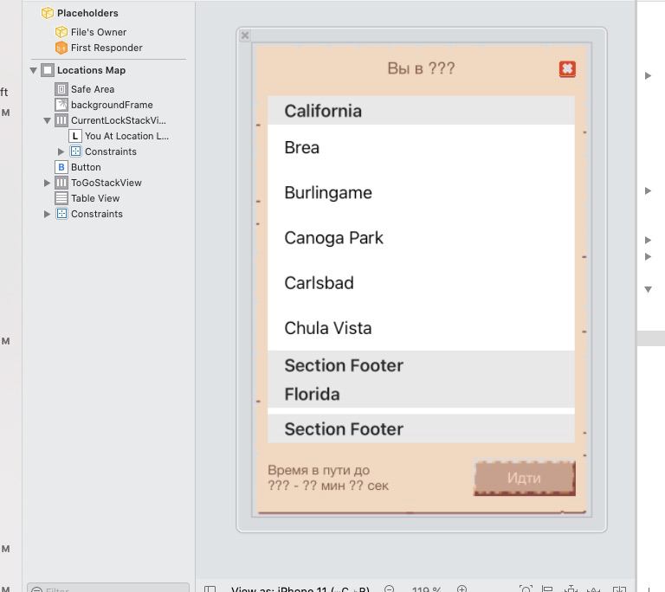
Task: Select the Placeholders group cube icon
Action: coord(47,13)
